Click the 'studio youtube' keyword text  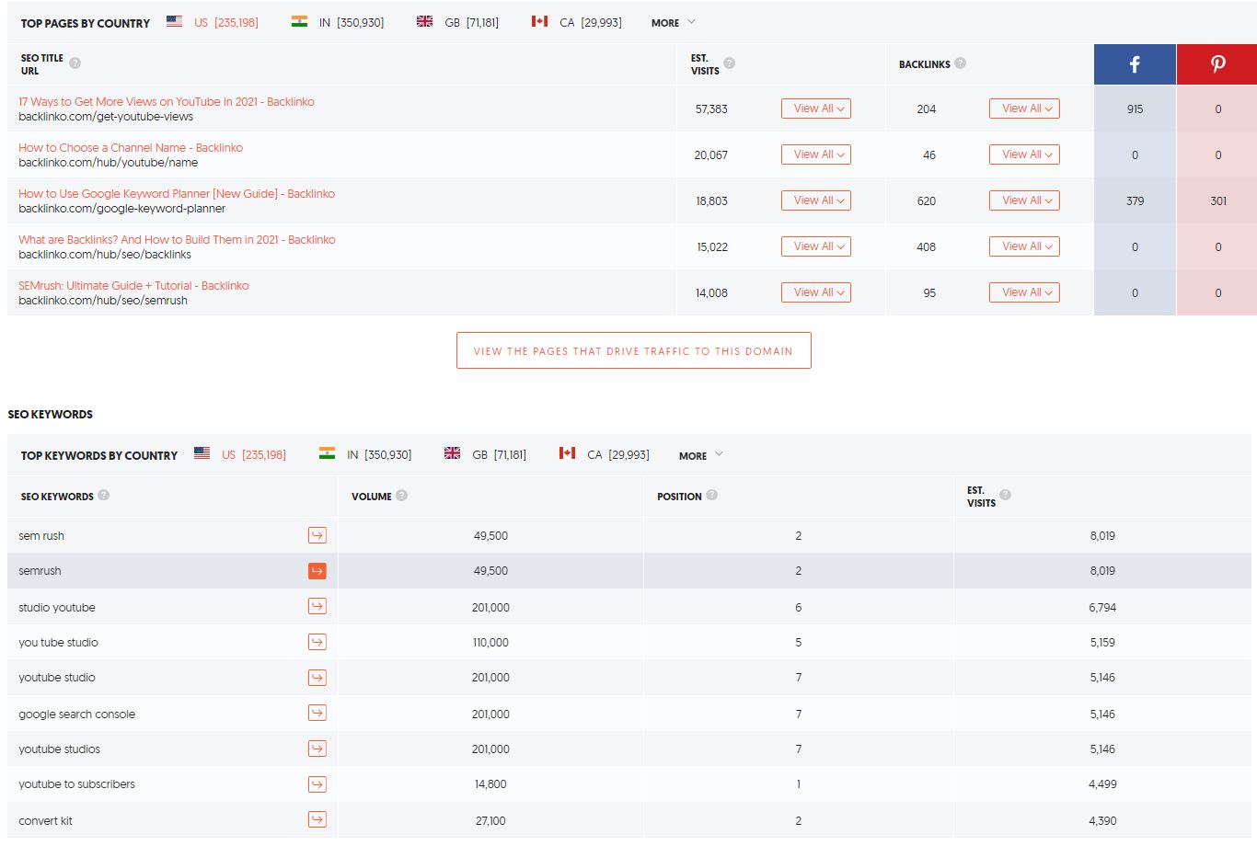pos(57,608)
